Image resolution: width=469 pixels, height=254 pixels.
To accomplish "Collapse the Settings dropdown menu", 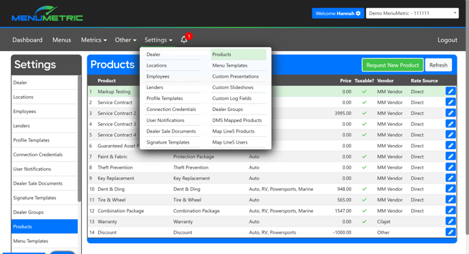I will pos(158,39).
